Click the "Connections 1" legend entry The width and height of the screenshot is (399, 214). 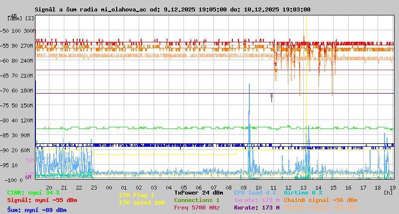(x=197, y=200)
